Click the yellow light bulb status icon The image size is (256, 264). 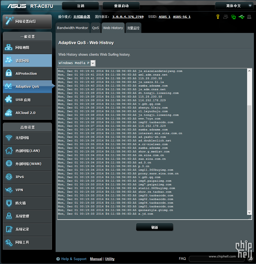[218, 17]
